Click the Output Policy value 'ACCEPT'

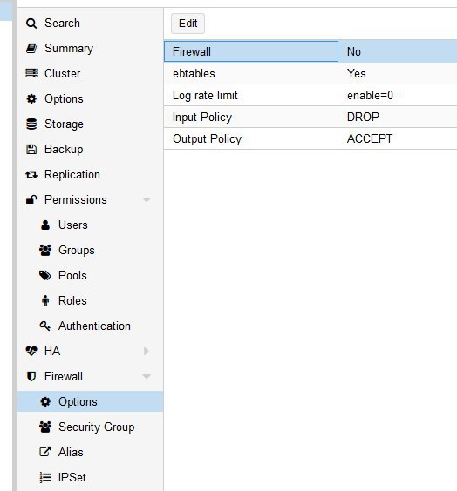pyautogui.click(x=370, y=138)
